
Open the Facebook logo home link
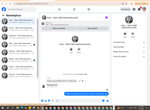[x=4, y=9]
